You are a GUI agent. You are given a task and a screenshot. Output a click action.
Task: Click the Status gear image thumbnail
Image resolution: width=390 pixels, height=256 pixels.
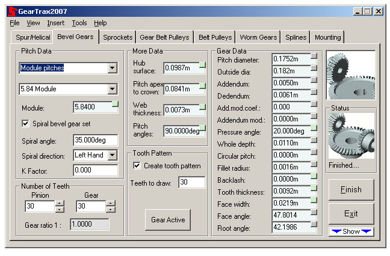point(351,136)
